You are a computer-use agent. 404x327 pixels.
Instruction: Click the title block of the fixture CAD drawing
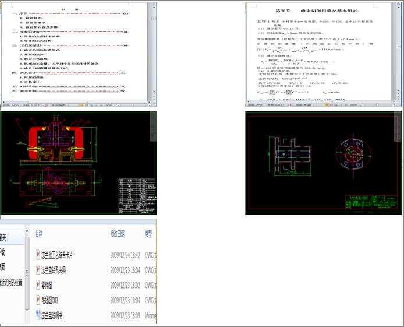137,196
